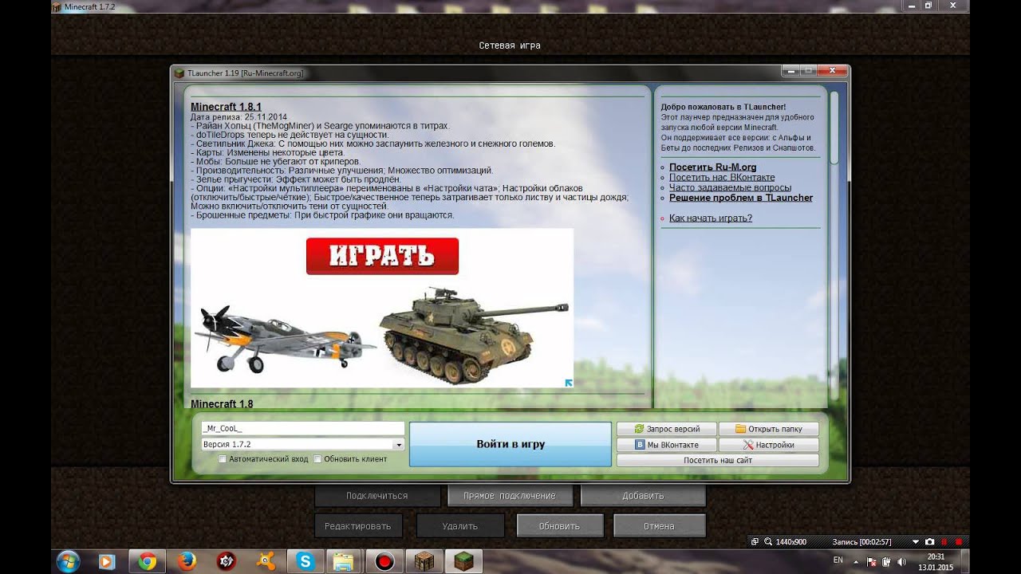The width and height of the screenshot is (1021, 574).
Task: Switch to the screen recorder taskbar icon
Action: 384,561
